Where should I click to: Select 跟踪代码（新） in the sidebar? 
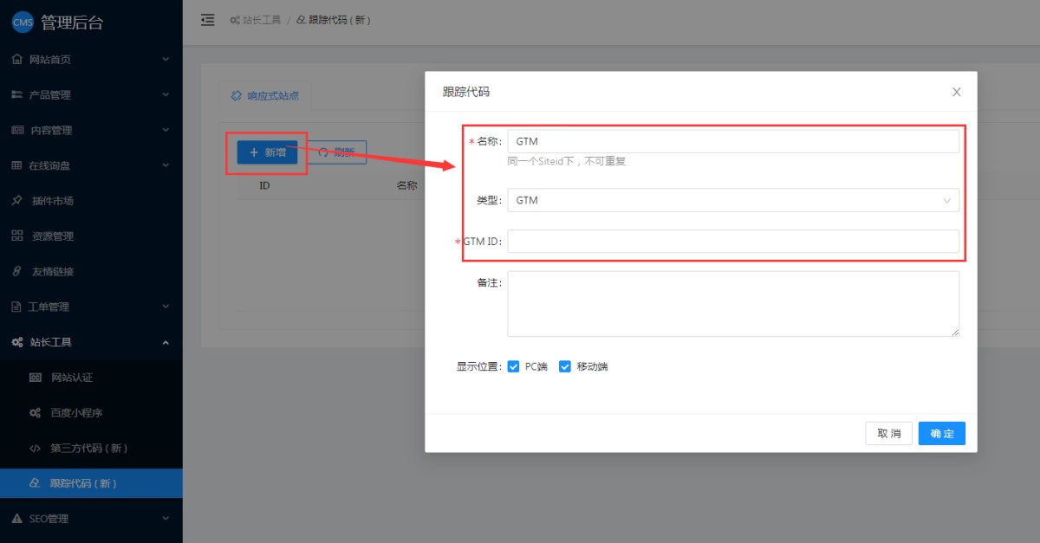[83, 483]
